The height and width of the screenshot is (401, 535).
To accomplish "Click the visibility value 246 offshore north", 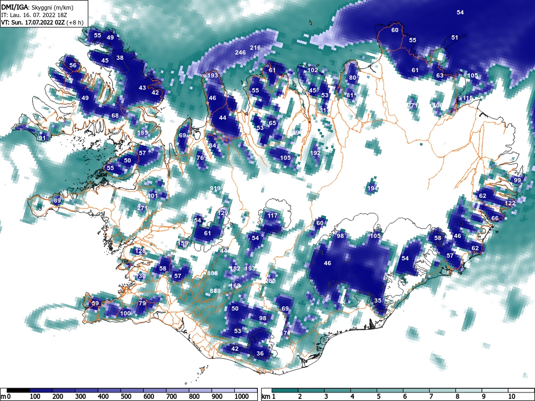I will pyautogui.click(x=240, y=52).
